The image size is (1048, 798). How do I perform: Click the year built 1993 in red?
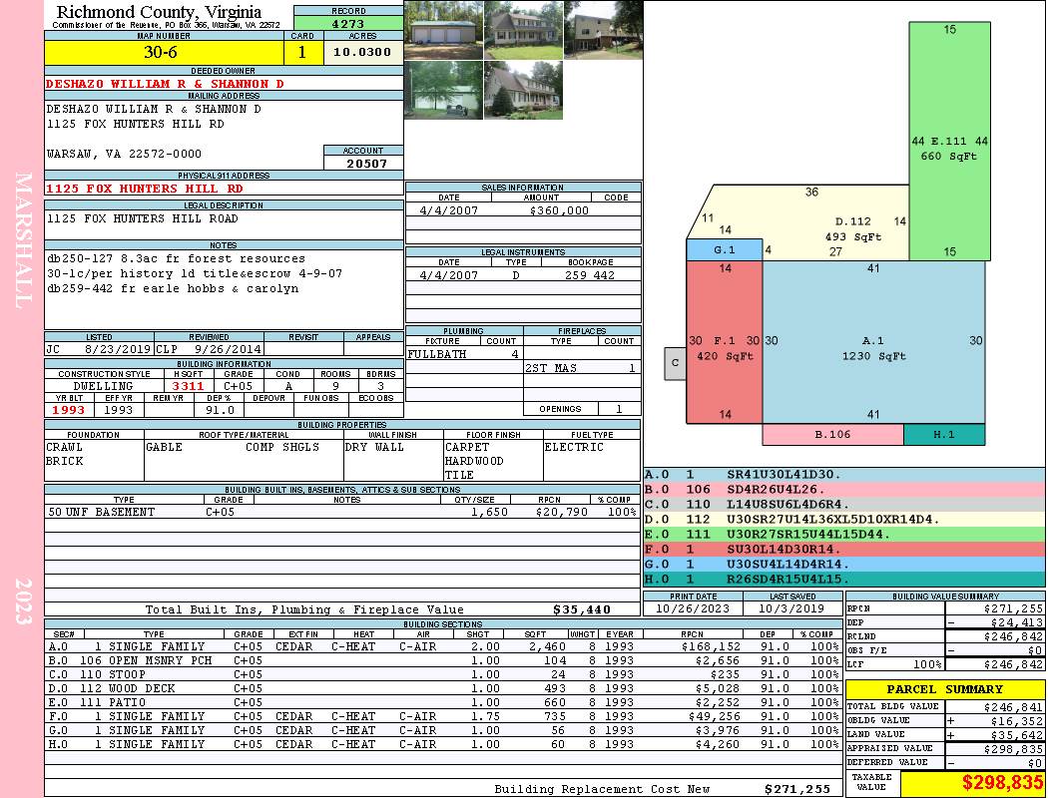[69, 410]
